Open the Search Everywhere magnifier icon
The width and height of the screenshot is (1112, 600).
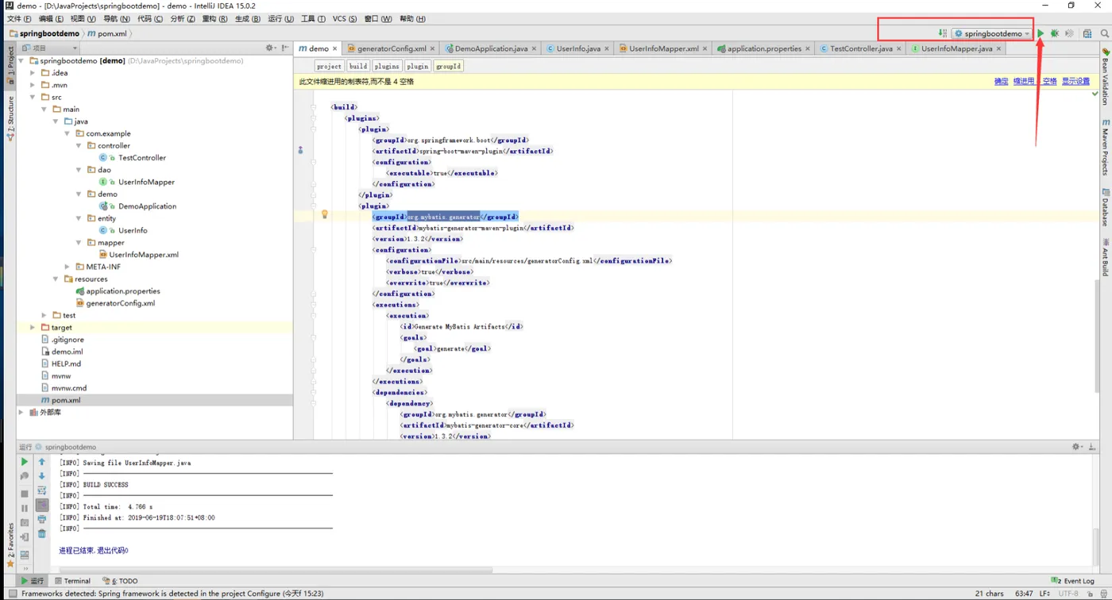pyautogui.click(x=1104, y=33)
